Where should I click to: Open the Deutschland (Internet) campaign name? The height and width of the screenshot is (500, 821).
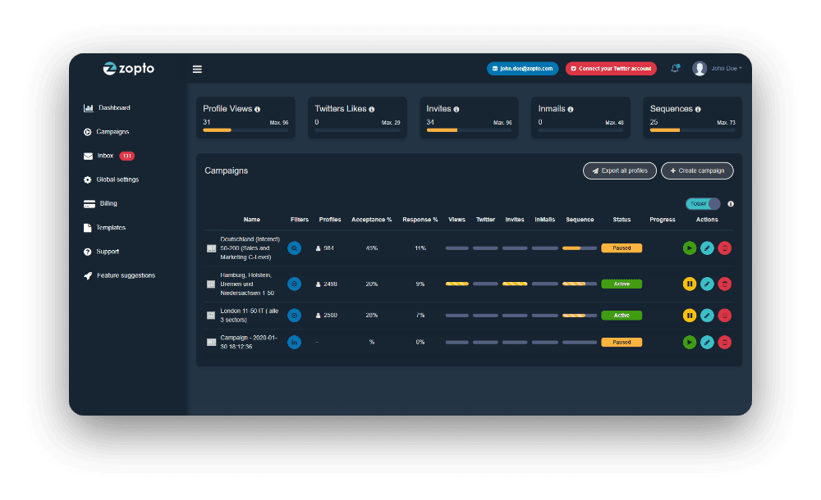tap(250, 248)
